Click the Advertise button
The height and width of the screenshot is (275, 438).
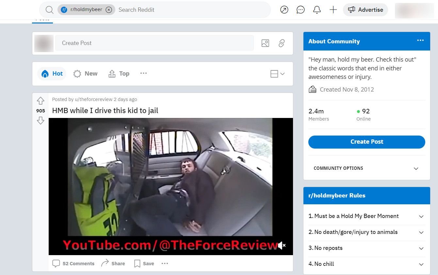(365, 10)
